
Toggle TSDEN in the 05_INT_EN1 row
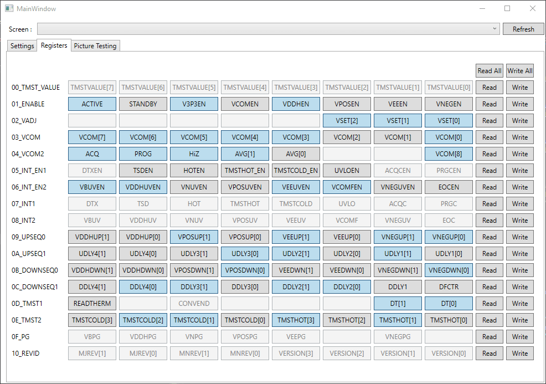(x=143, y=170)
